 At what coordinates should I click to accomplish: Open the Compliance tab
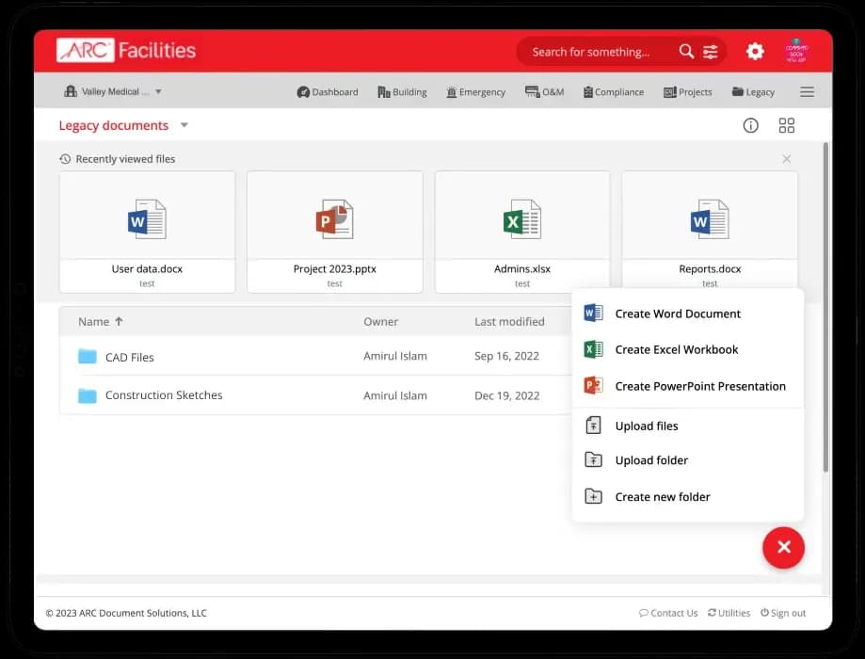(x=613, y=92)
